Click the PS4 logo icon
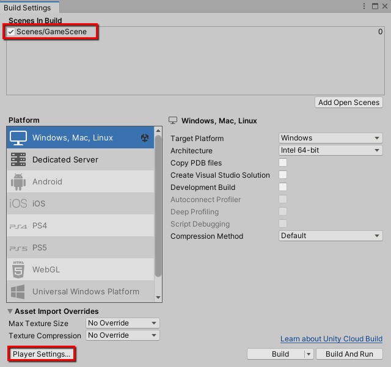Screen dimensions: 391x367 [x=18, y=227]
